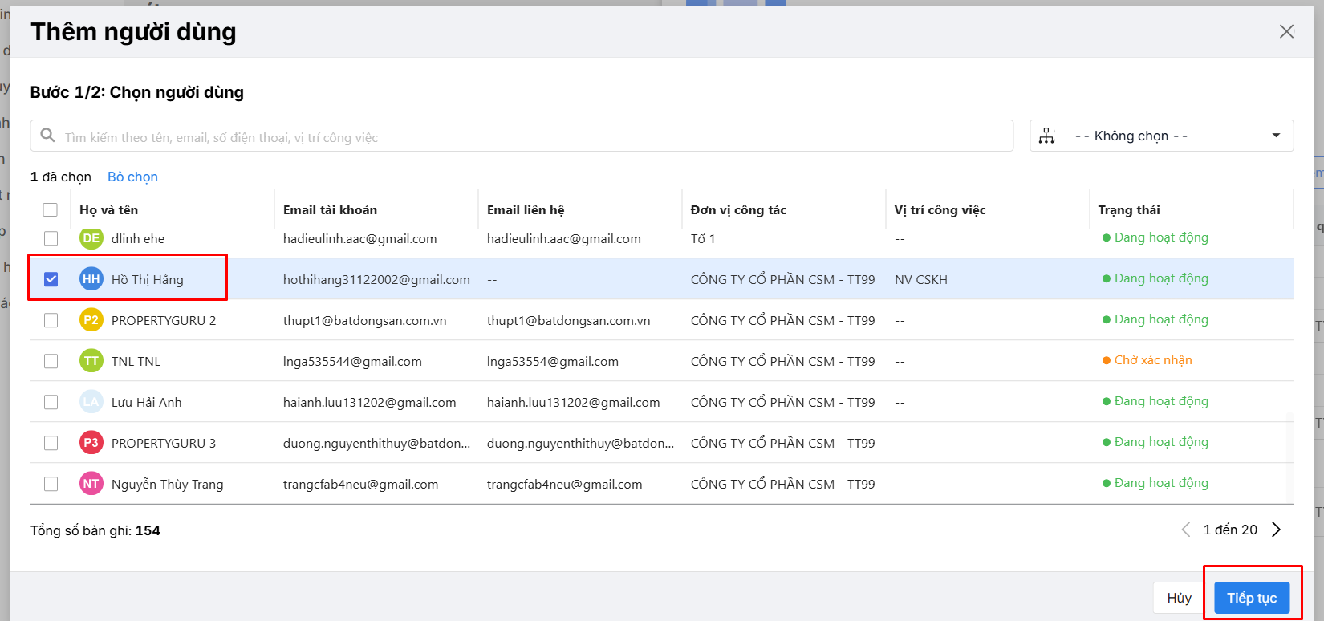Screen dimensions: 1324x621
Task: Go to the previous page of records
Action: coord(1186,530)
